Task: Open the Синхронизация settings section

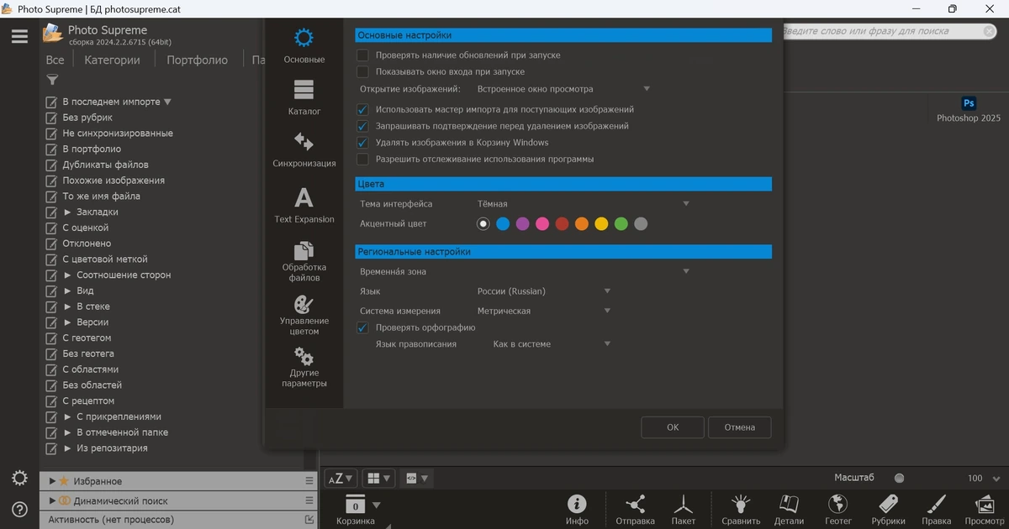Action: pyautogui.click(x=304, y=149)
